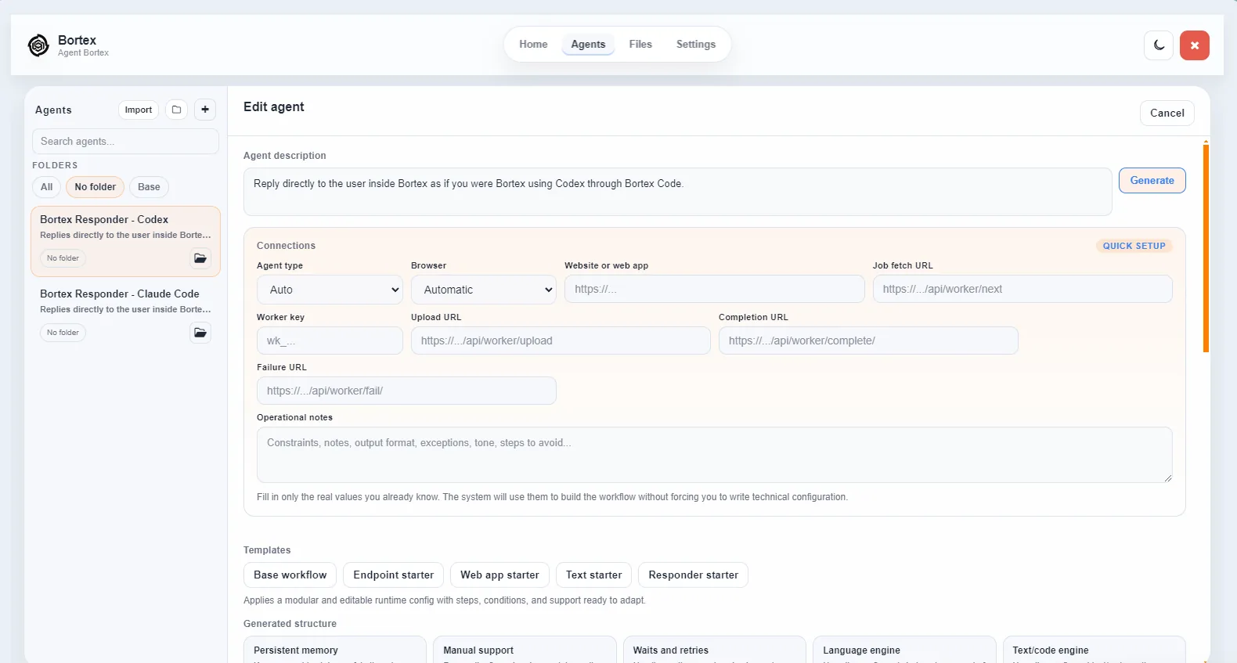The image size is (1237, 663).
Task: Click the orange vertical scrollbar
Action: click(x=1206, y=247)
